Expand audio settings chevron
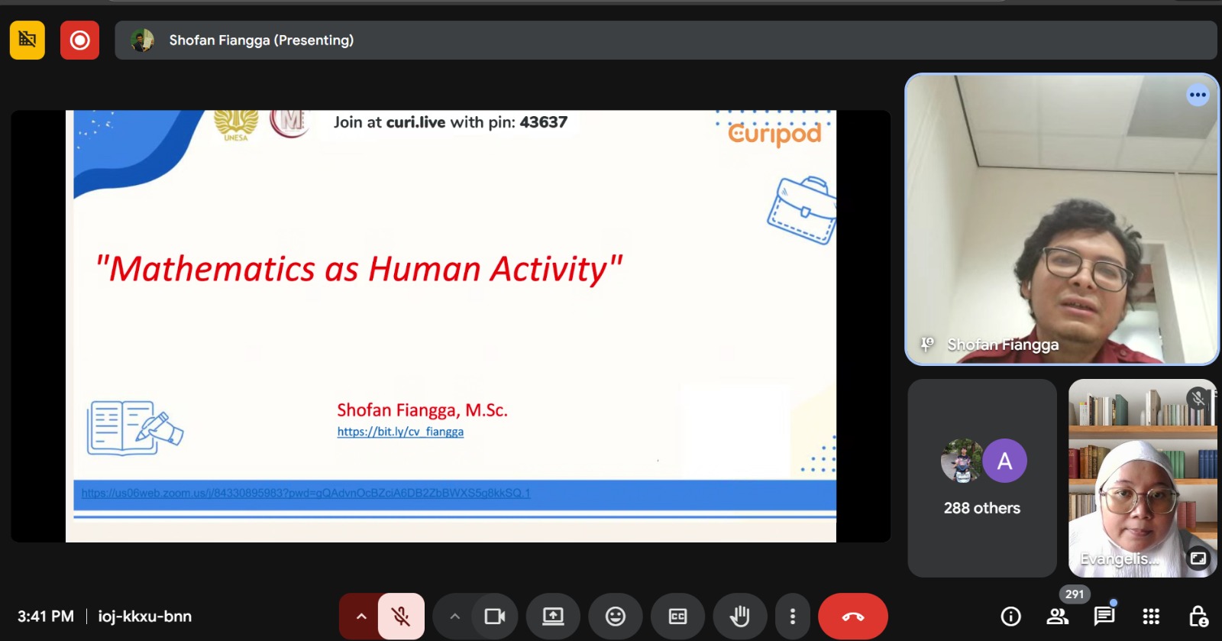This screenshot has width=1222, height=641. coord(361,616)
